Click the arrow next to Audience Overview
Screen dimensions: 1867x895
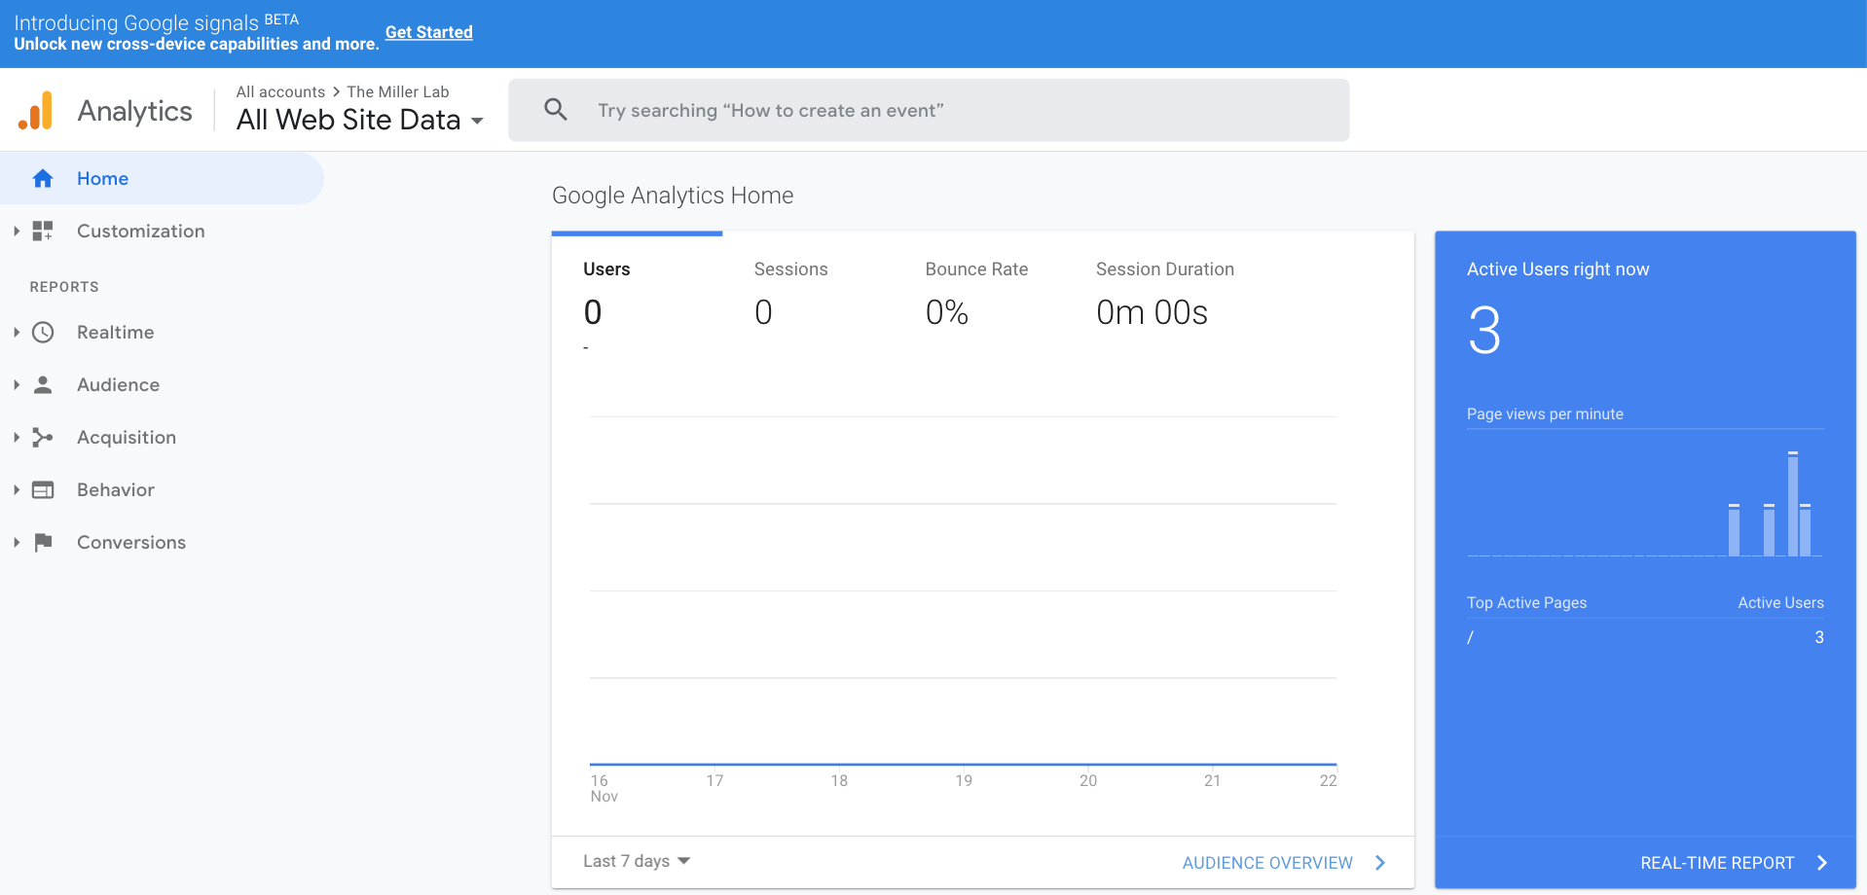point(1380,863)
